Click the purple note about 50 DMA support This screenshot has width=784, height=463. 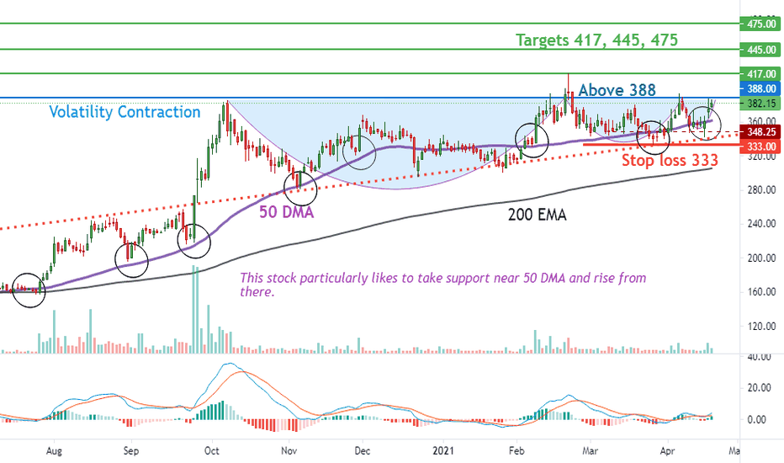[x=443, y=285]
